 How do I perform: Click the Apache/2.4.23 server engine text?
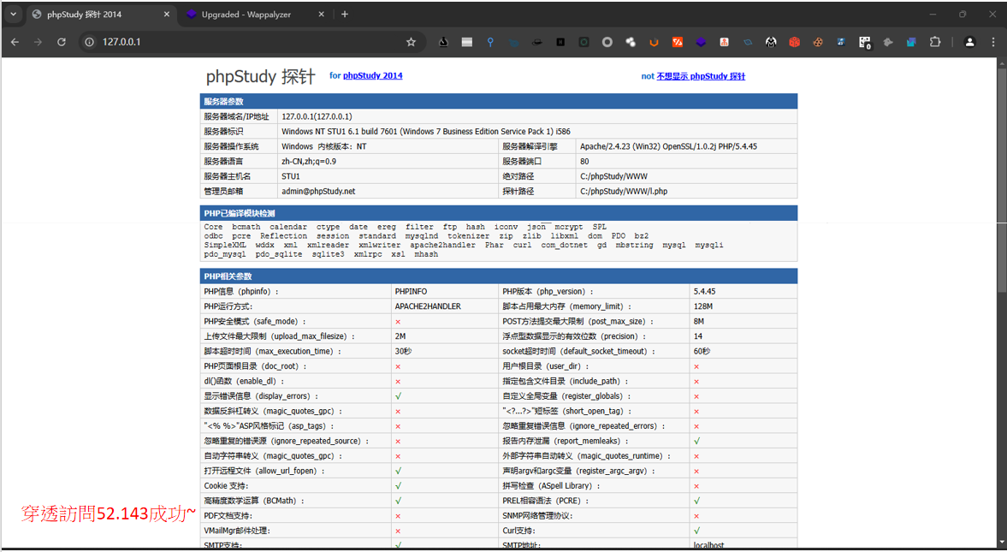click(668, 146)
